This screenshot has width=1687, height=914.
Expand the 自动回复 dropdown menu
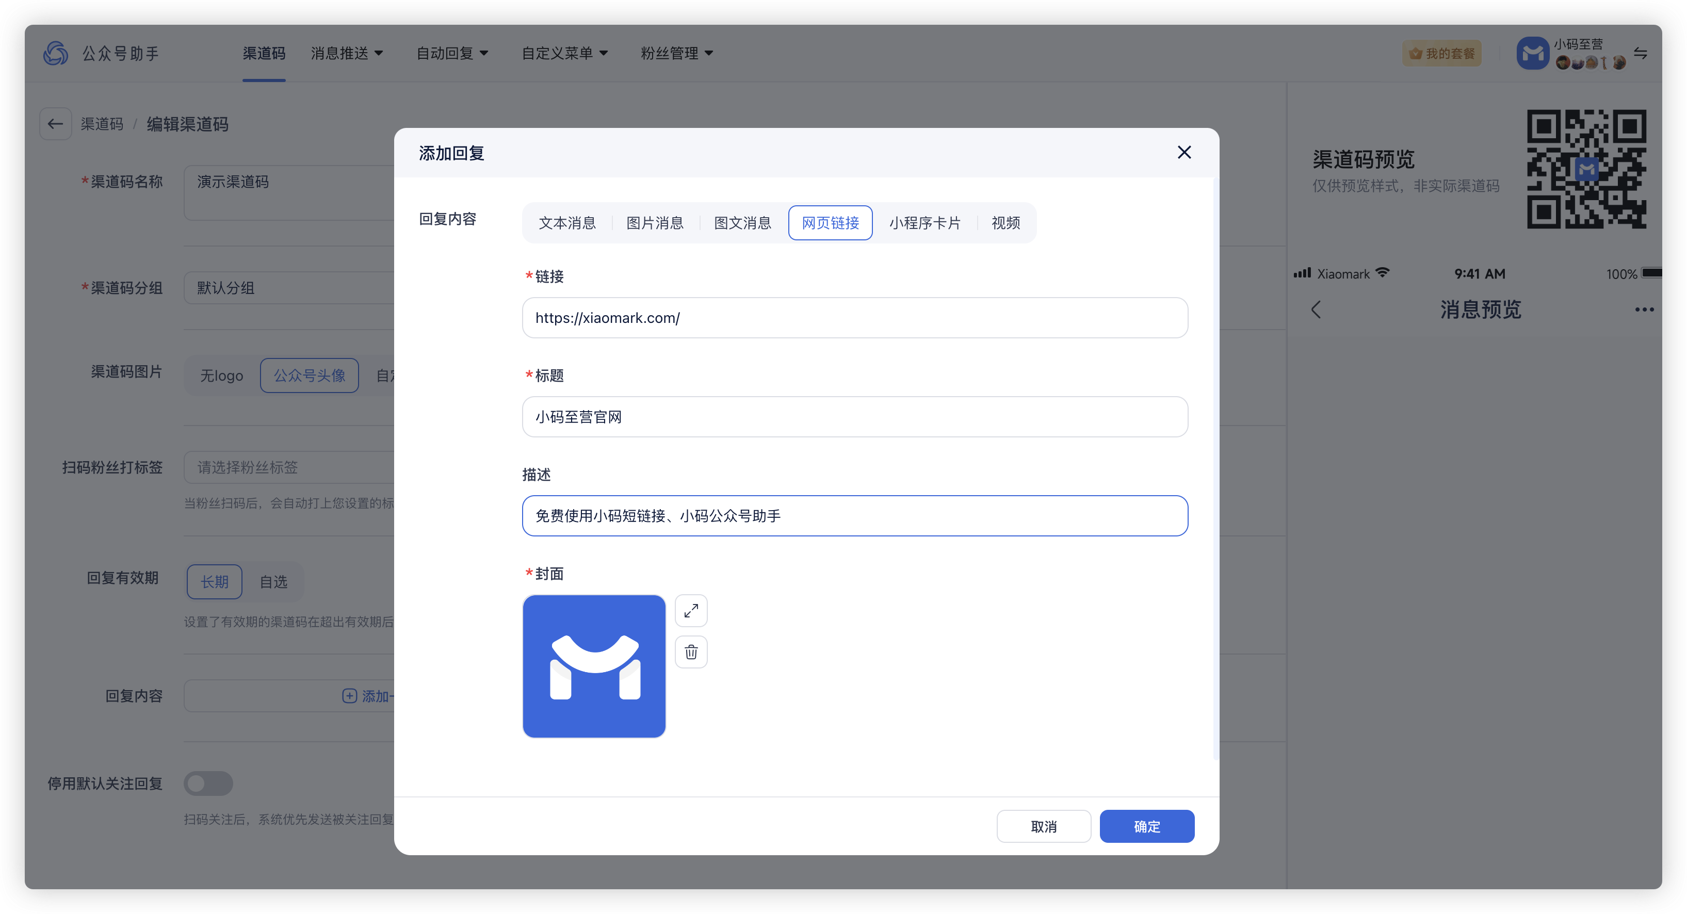click(452, 53)
